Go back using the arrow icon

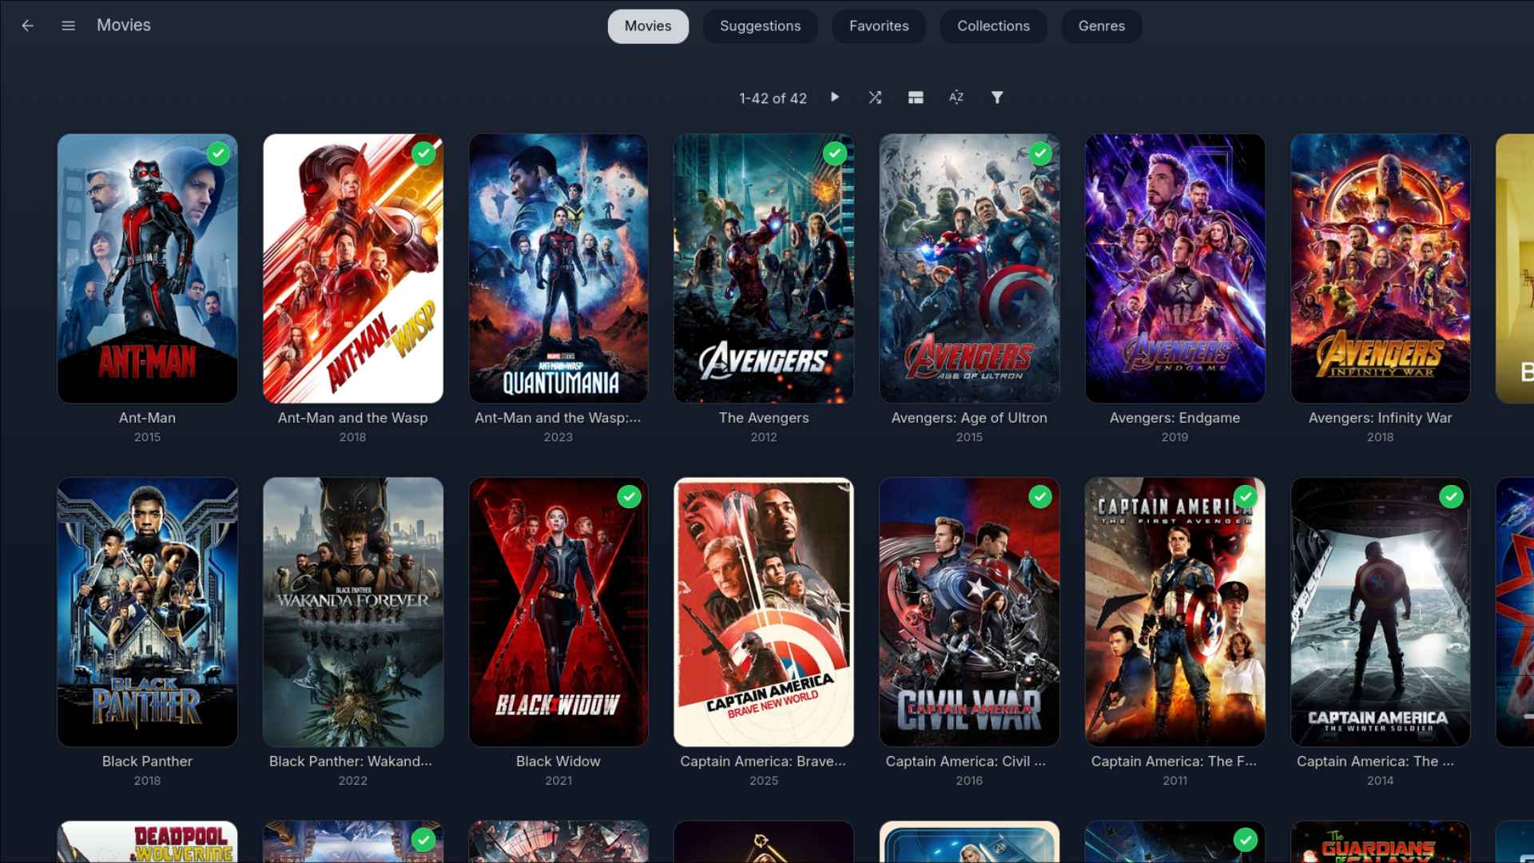[x=28, y=26]
